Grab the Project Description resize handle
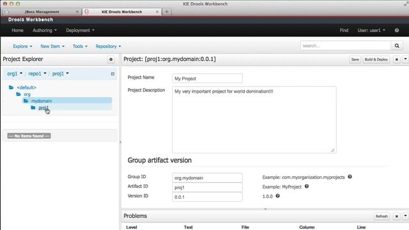The height and width of the screenshot is (230, 409). click(332, 150)
